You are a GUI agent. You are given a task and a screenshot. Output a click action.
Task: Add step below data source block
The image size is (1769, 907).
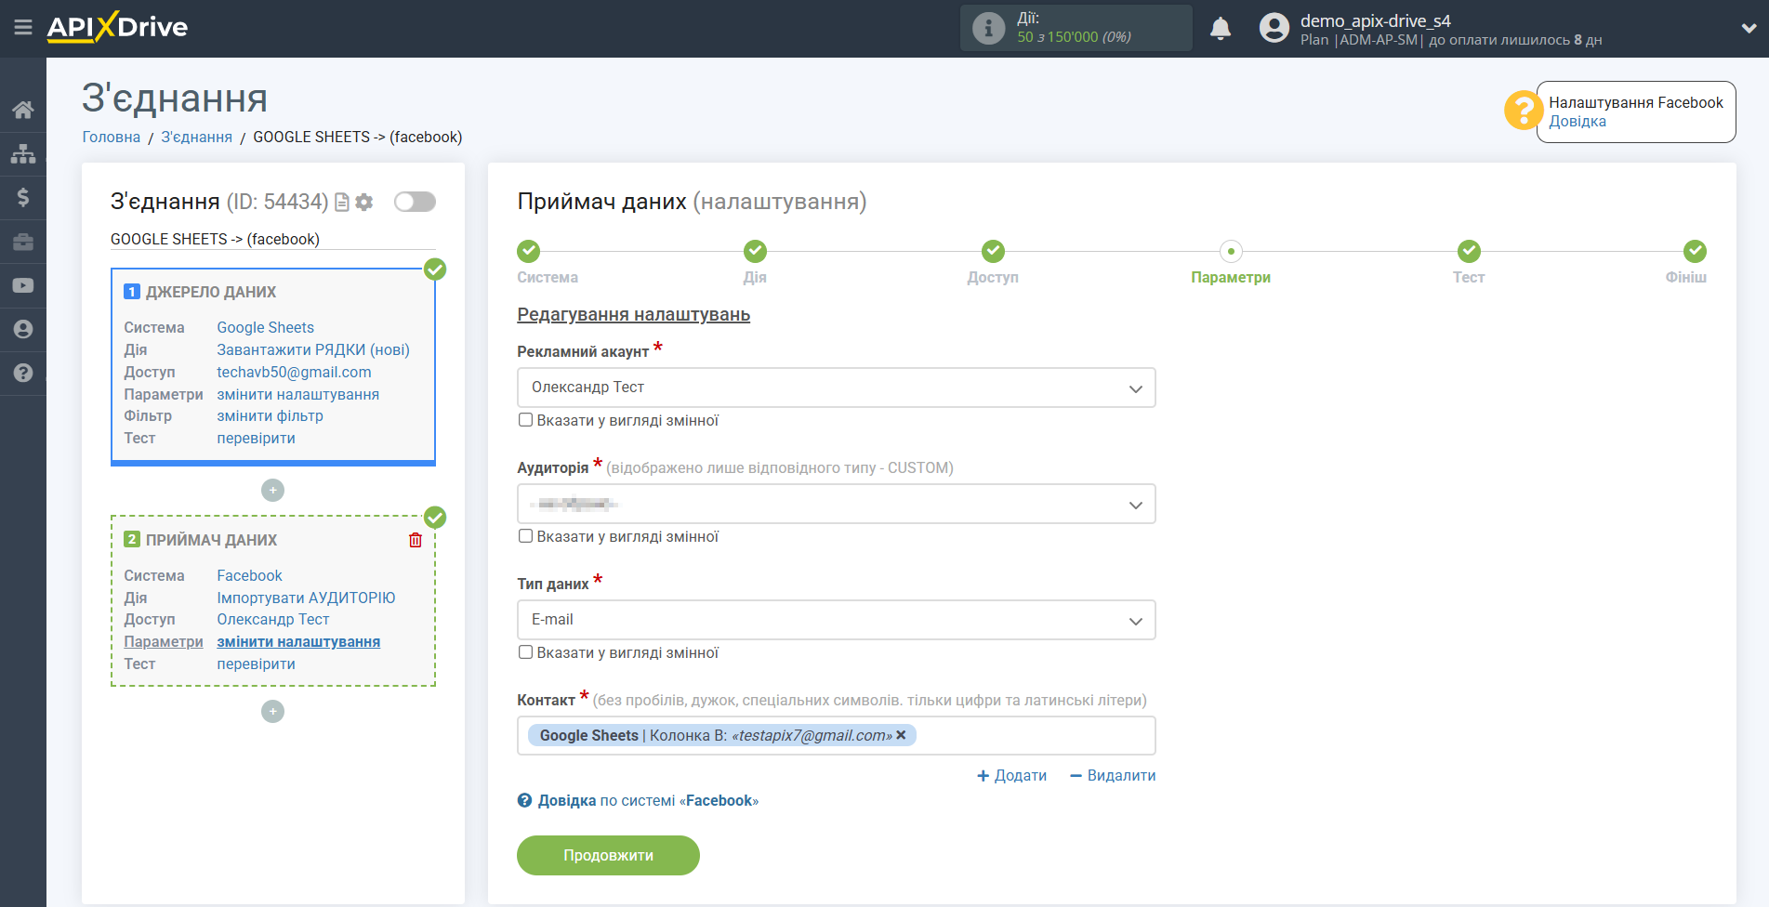pos(272,490)
